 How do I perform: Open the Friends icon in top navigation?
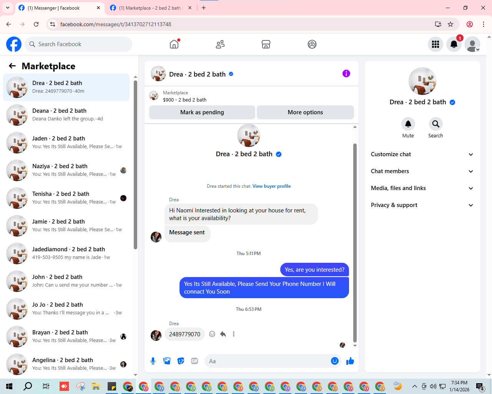[220, 44]
